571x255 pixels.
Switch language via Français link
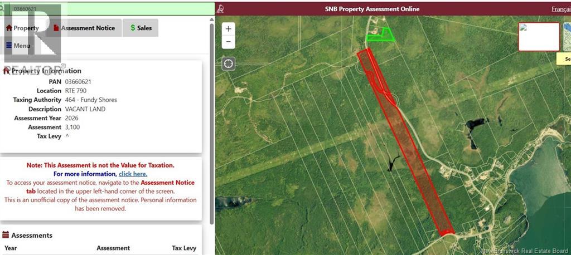tap(560, 9)
